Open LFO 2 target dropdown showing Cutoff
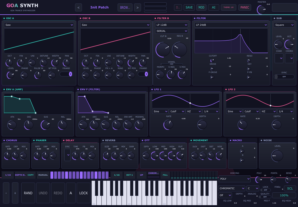This screenshot has width=298, height=207. (x=251, y=111)
